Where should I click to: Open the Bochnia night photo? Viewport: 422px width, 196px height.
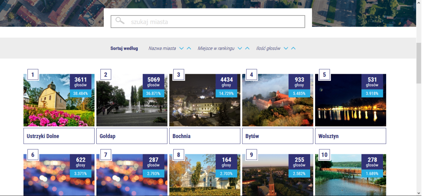tap(205, 100)
